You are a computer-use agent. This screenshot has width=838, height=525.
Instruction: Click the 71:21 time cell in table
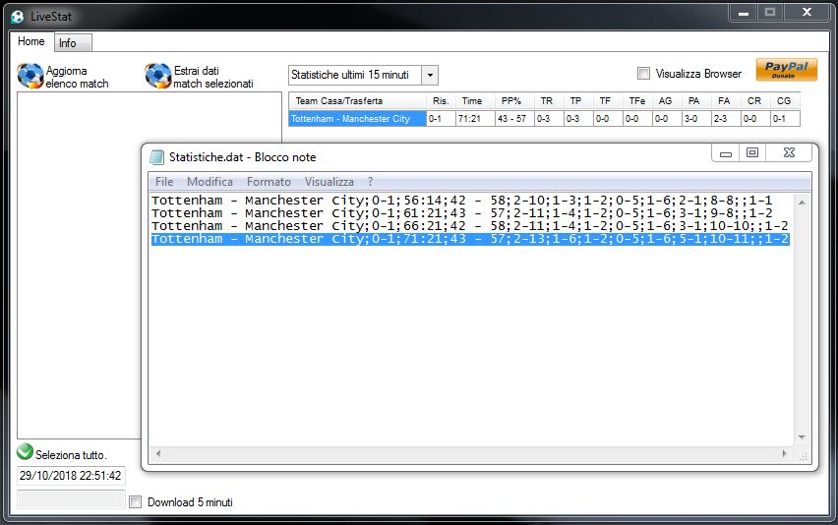[x=475, y=119]
